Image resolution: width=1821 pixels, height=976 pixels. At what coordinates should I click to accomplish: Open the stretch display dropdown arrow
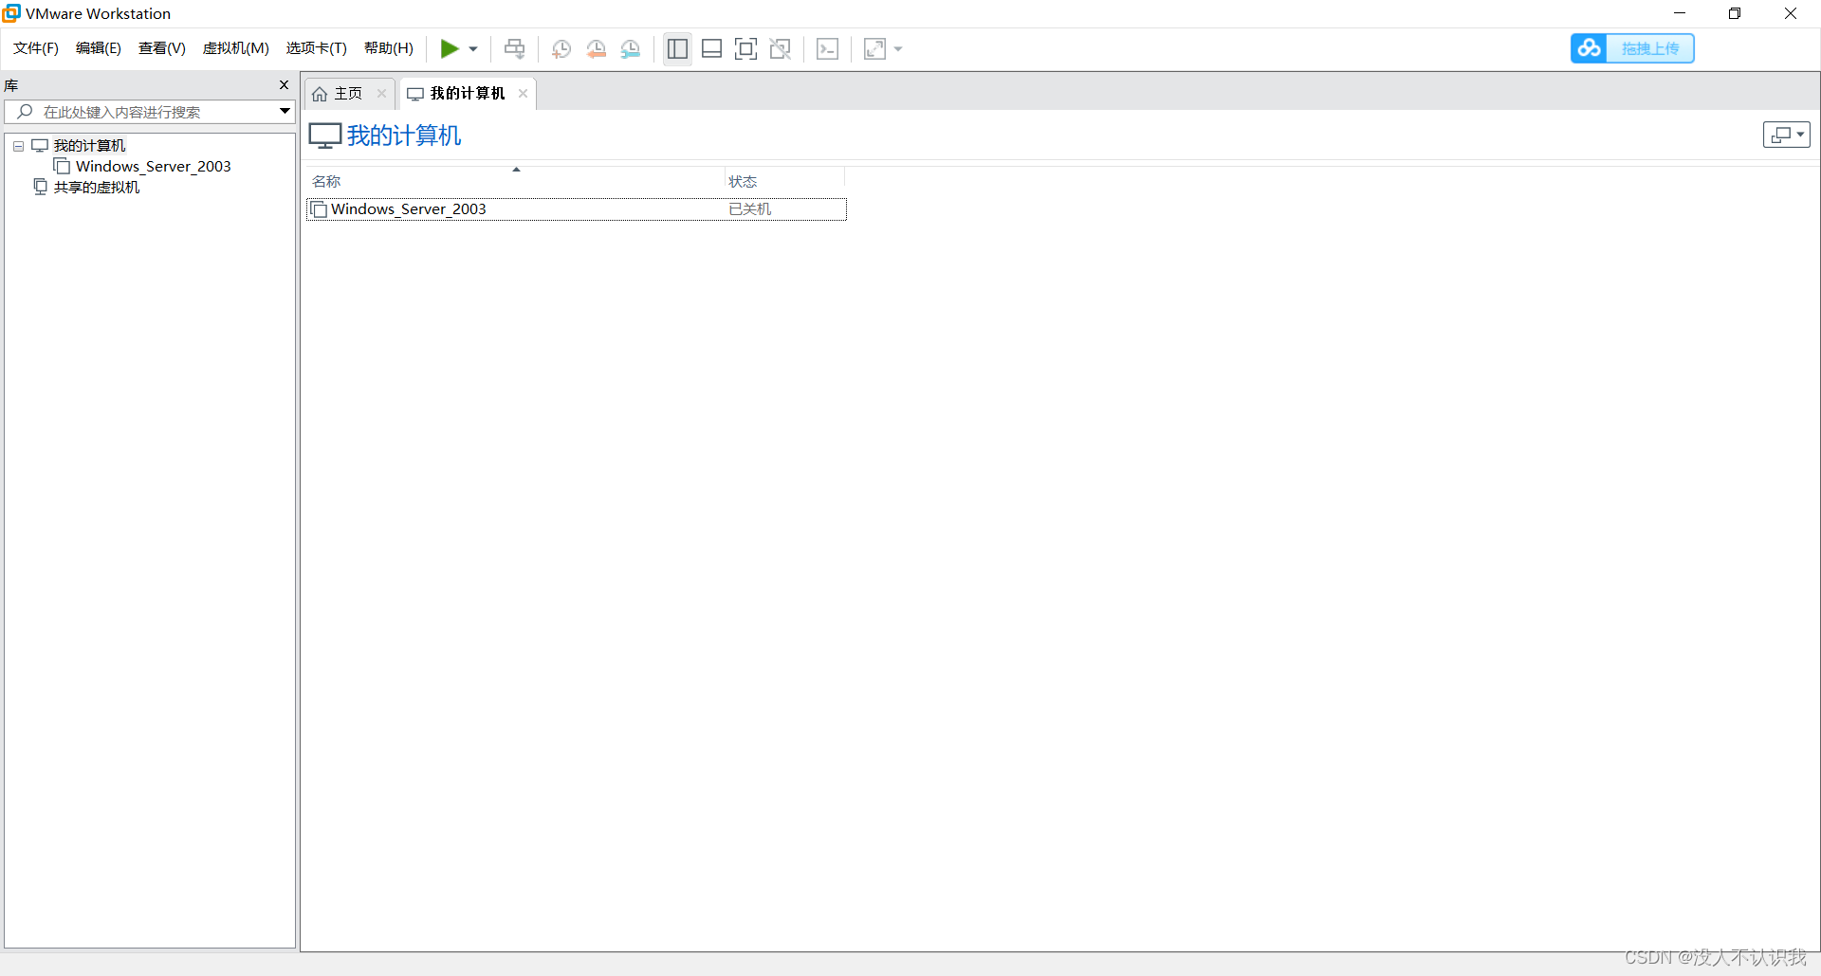(x=898, y=49)
